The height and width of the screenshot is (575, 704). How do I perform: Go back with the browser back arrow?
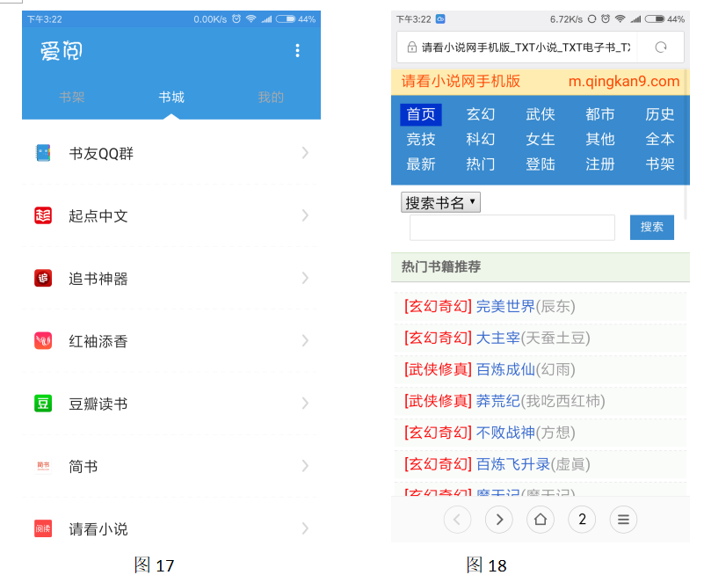click(x=457, y=520)
